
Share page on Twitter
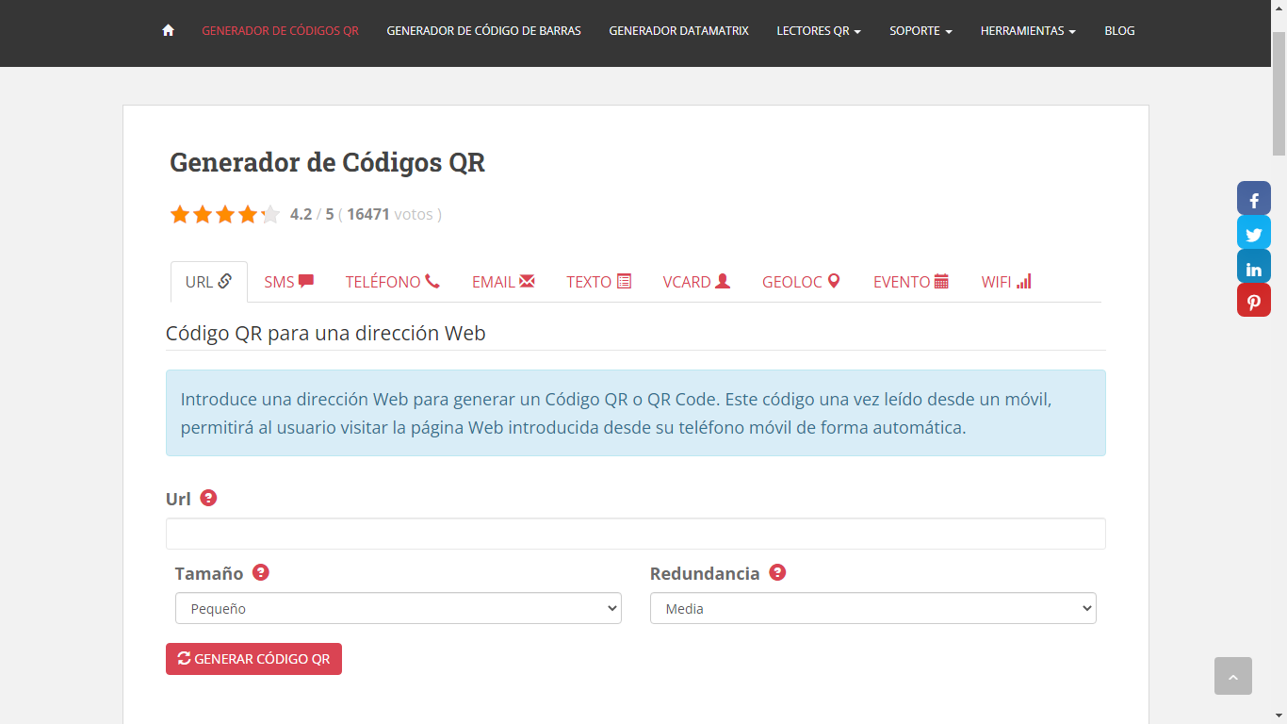pyautogui.click(x=1253, y=233)
